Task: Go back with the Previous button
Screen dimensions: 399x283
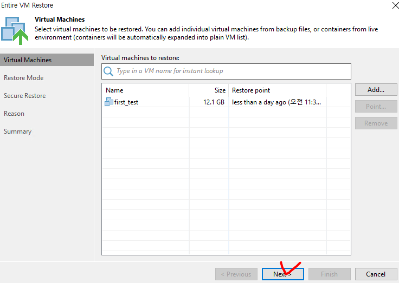Action: [236, 274]
